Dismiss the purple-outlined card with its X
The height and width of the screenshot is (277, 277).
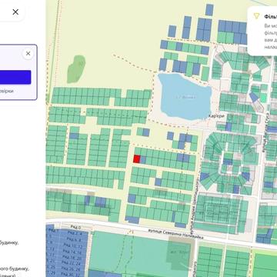coord(28,53)
